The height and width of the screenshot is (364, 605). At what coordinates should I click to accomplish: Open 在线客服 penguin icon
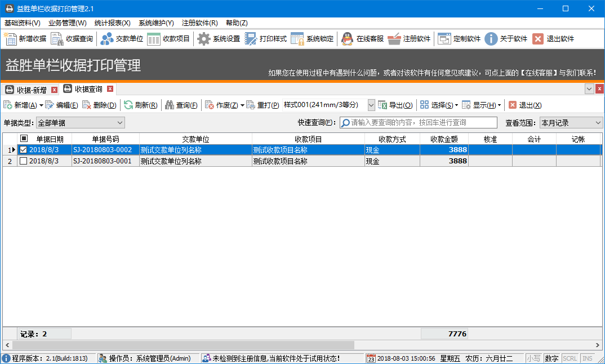pyautogui.click(x=347, y=39)
